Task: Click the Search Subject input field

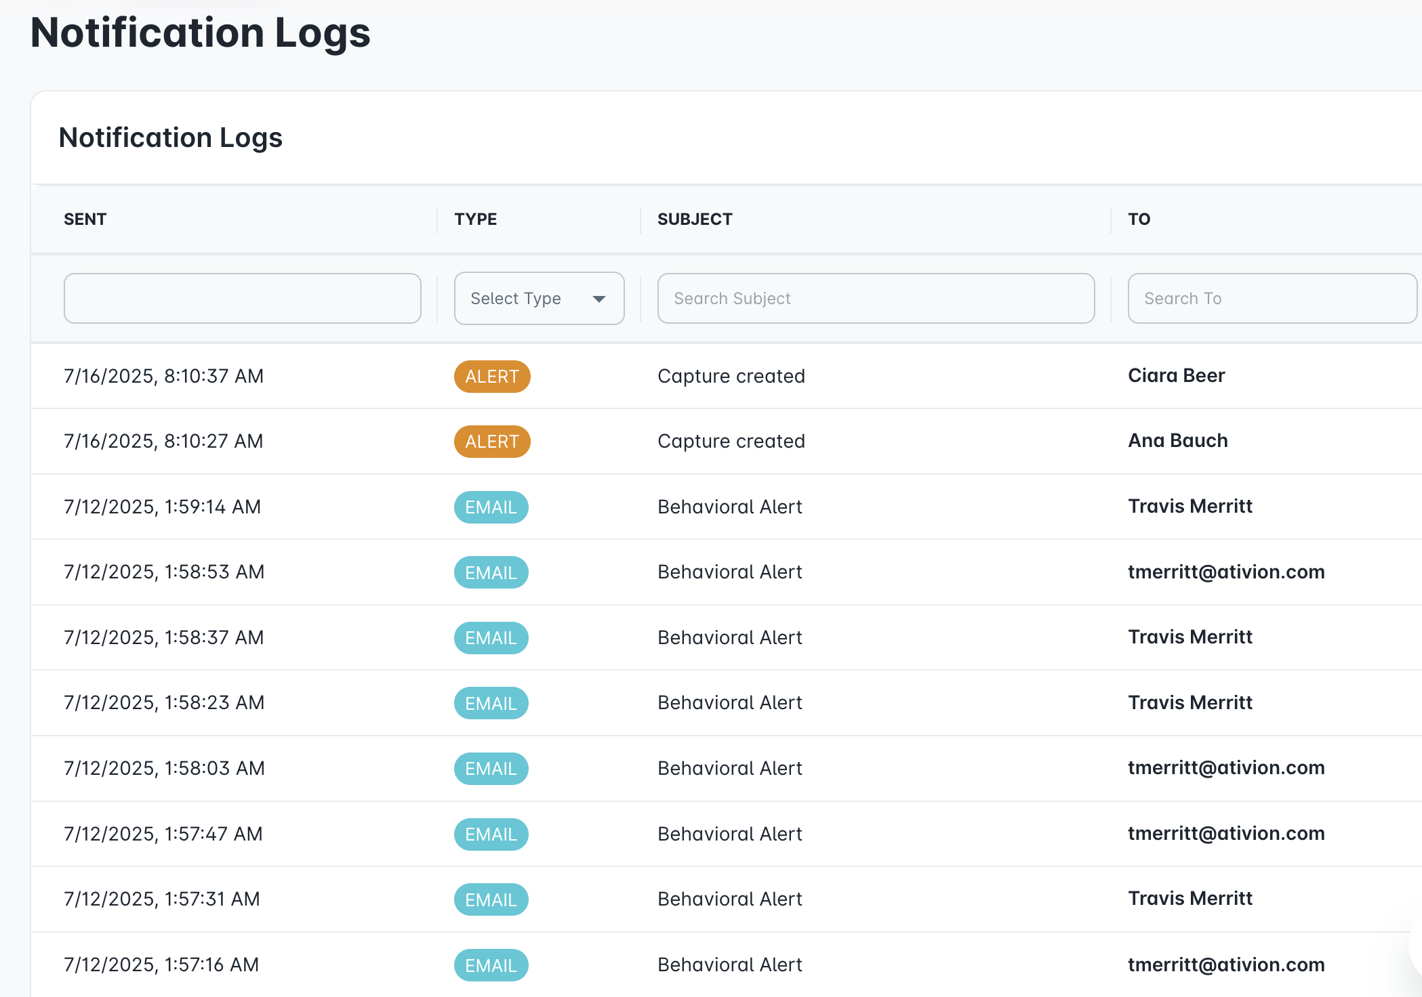Action: pos(875,298)
